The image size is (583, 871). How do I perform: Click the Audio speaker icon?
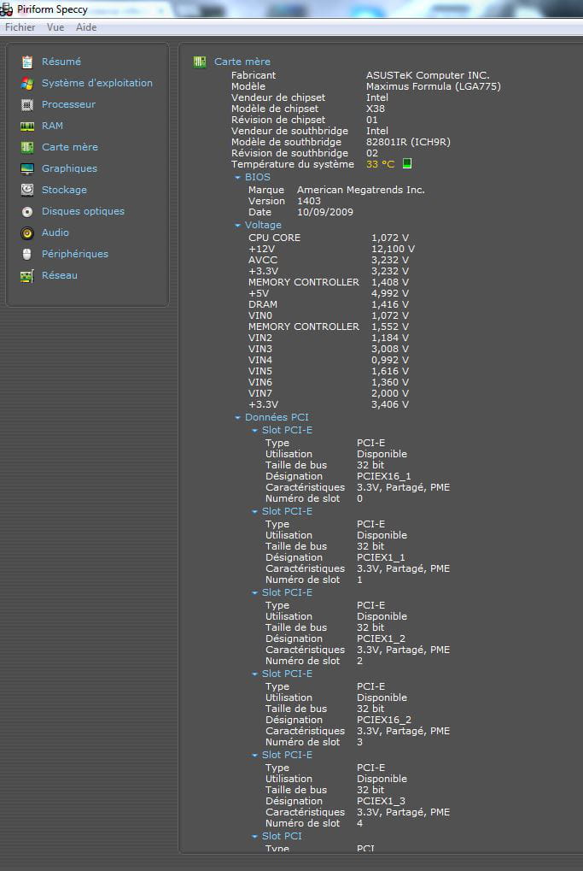pos(27,232)
